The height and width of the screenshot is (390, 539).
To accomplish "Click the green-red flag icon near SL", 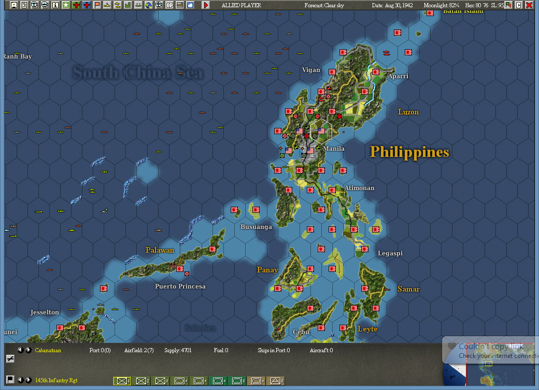I will (x=508, y=5).
